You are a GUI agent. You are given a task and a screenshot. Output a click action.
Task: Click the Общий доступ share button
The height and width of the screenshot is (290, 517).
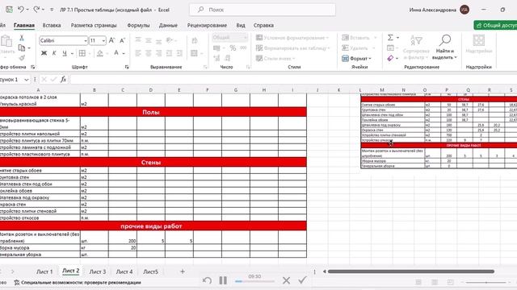coord(495,25)
